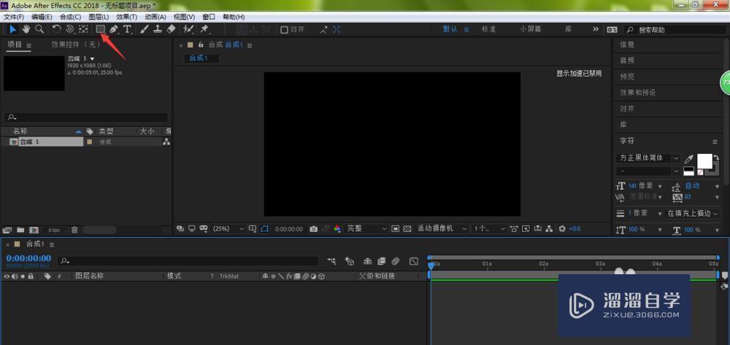
Task: Open project color depth 8 bpc setting
Action: (55, 230)
